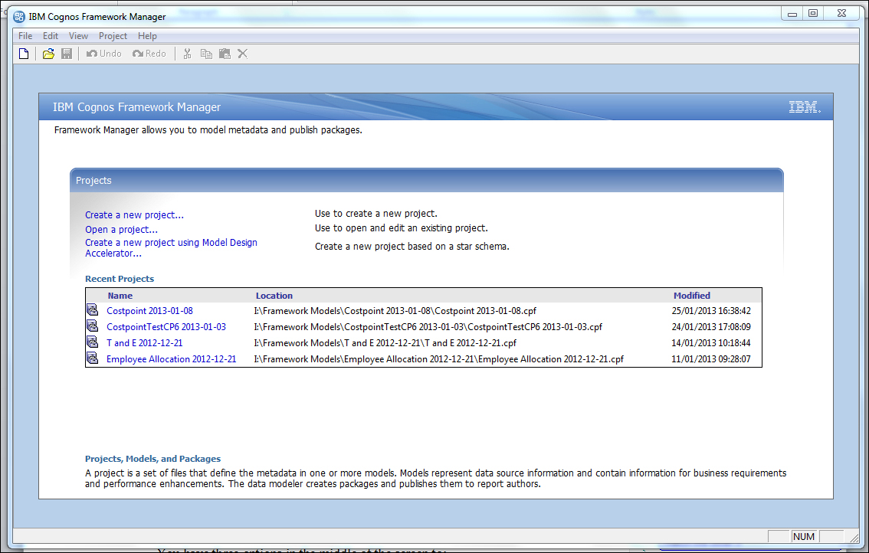
Task: Click the modified date 25/01/2013 16:38:42
Action: point(711,311)
